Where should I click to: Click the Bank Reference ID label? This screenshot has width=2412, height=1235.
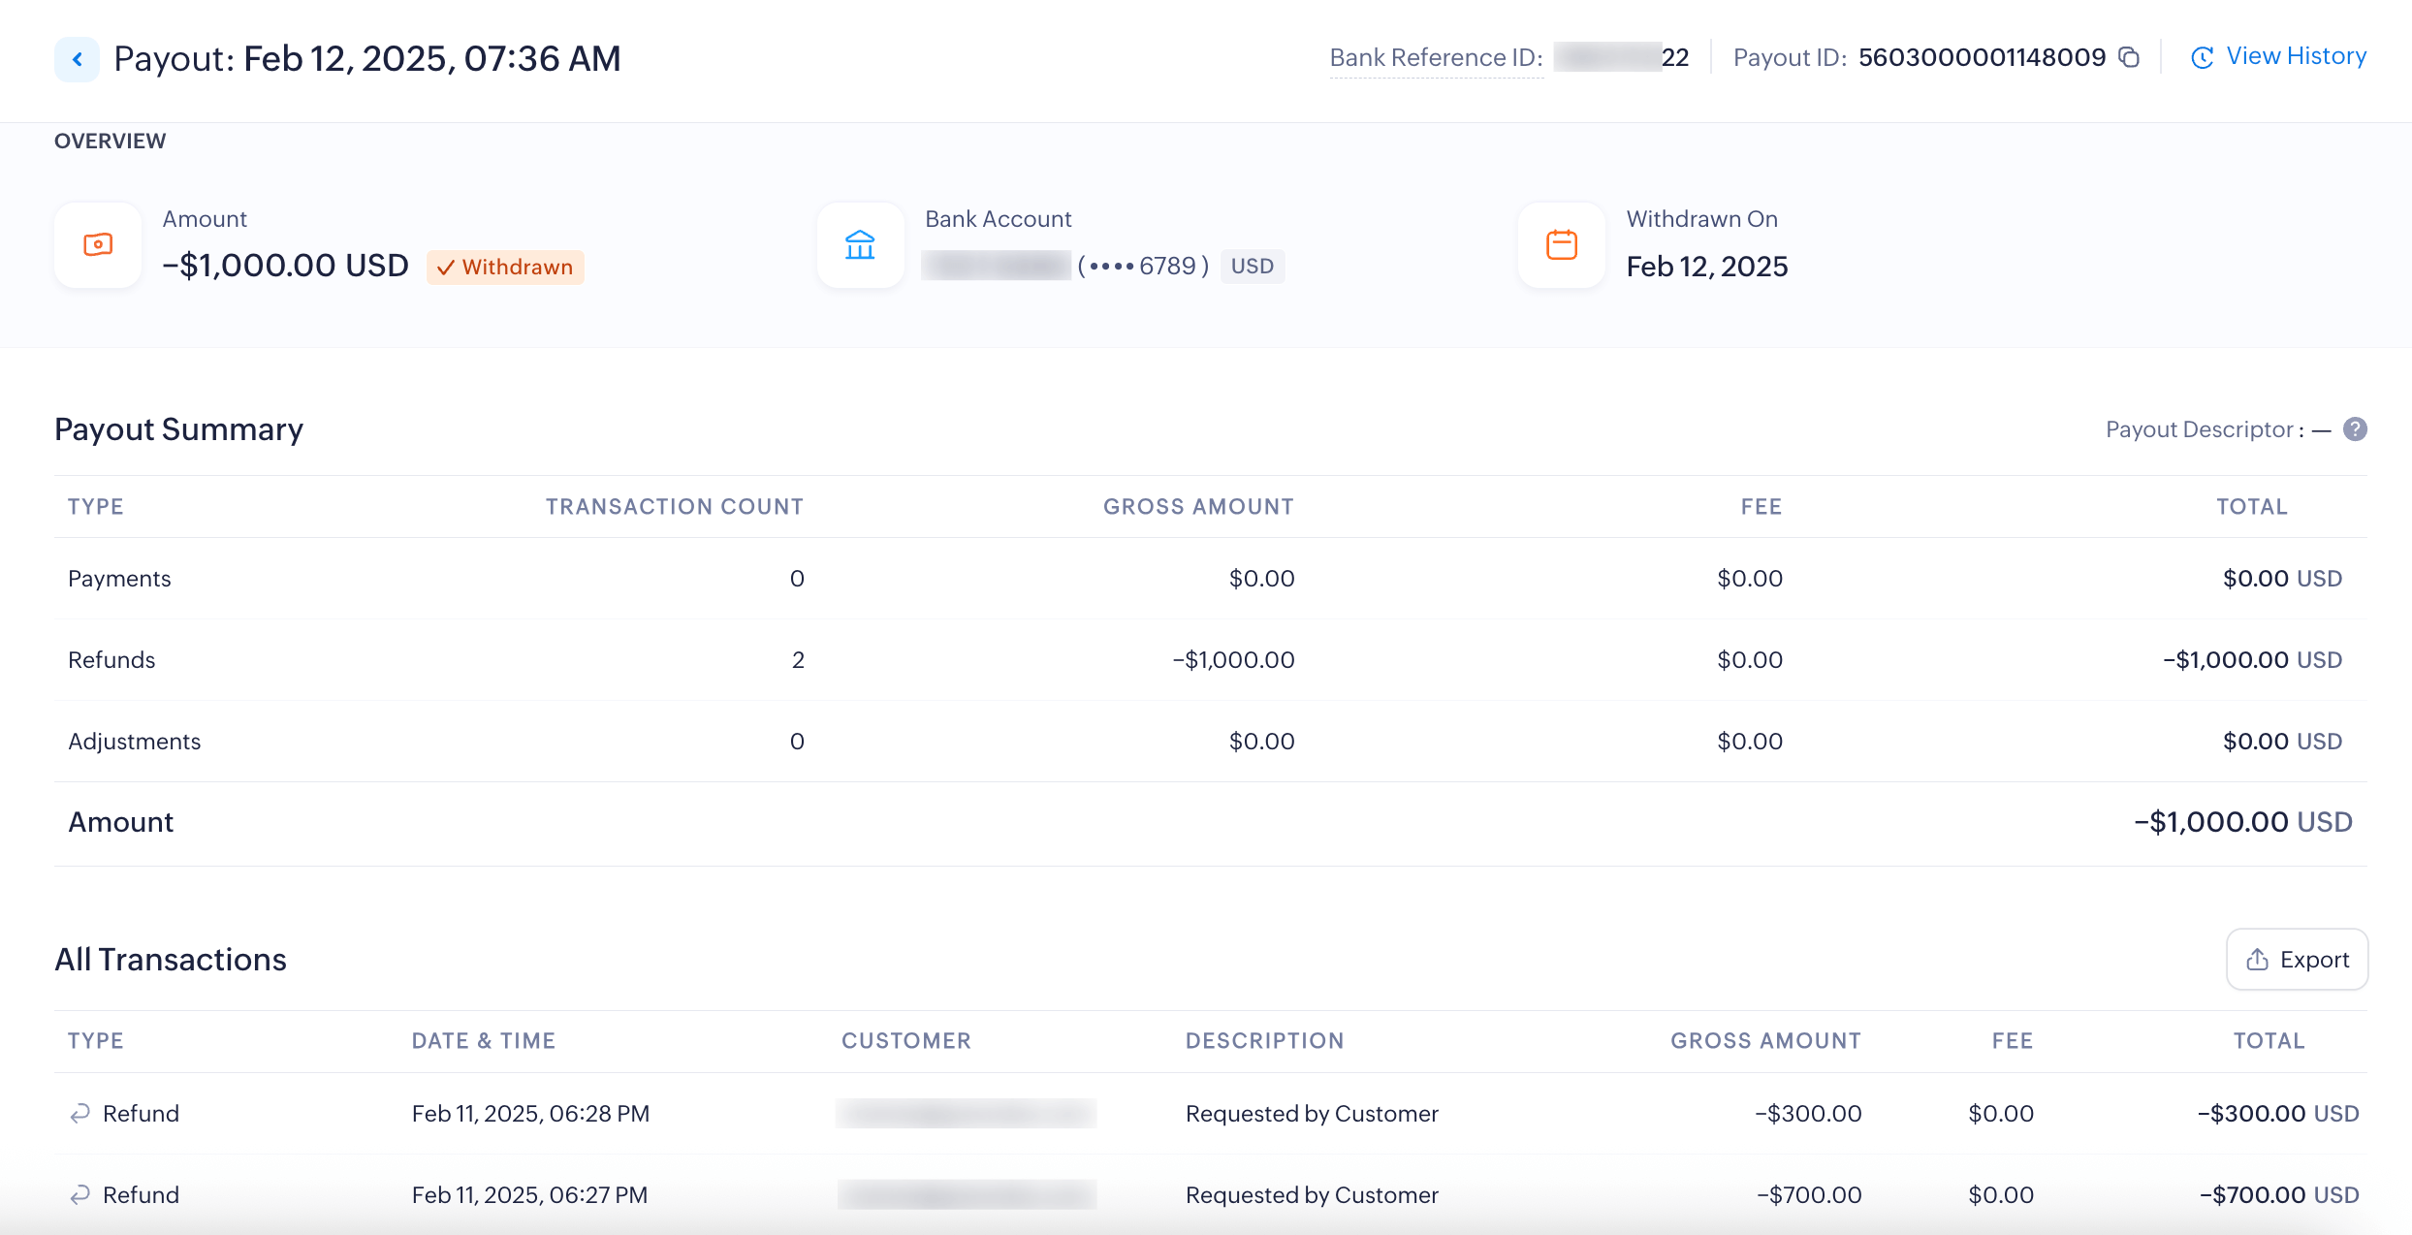pyautogui.click(x=1436, y=58)
